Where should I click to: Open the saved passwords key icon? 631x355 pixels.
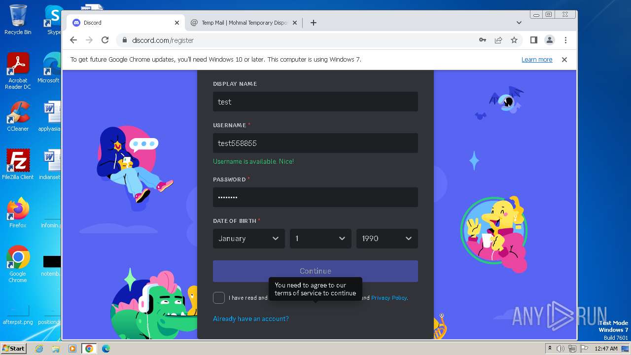[483, 40]
